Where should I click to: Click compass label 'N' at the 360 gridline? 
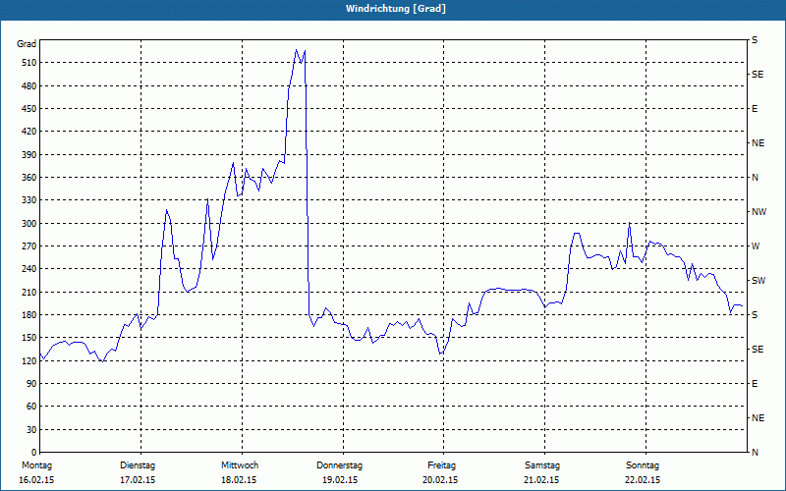[755, 178]
